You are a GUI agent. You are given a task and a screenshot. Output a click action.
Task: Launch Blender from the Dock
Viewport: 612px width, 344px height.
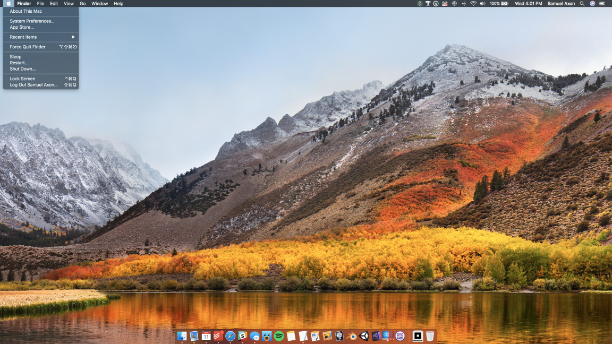[x=352, y=336]
